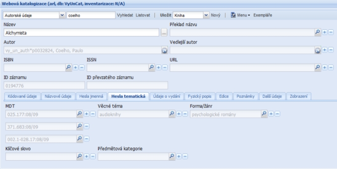
Task: Click the search icon in ISBN field
Action: click(69, 67)
